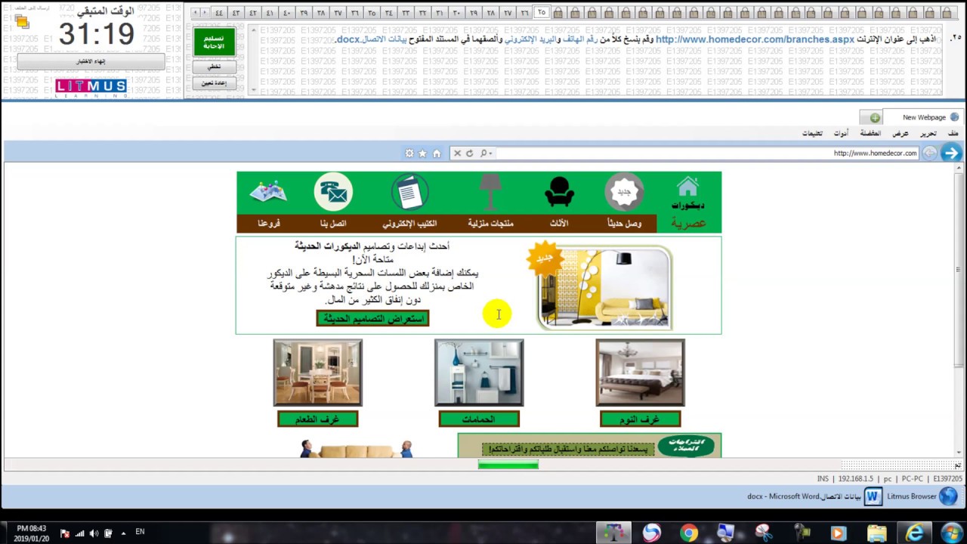The height and width of the screenshot is (544, 967).
Task: Click the browser home icon
Action: (437, 153)
